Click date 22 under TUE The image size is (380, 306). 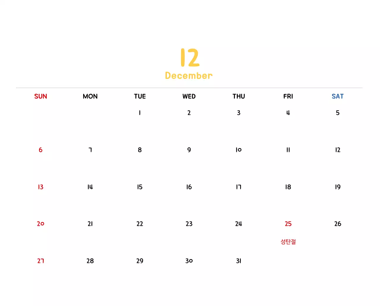pyautogui.click(x=140, y=224)
